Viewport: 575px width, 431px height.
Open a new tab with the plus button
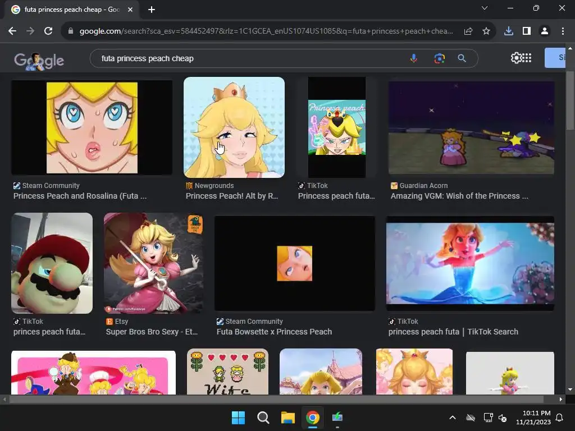pos(152,10)
